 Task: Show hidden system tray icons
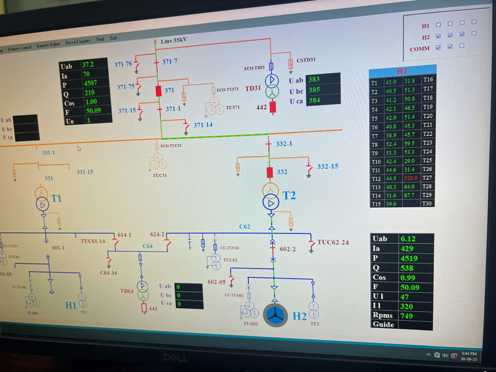click(x=428, y=355)
